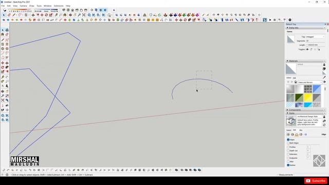Screen dimensions: 329x185
Task: Switch to Select tab in Styles panel
Action: 289,130
